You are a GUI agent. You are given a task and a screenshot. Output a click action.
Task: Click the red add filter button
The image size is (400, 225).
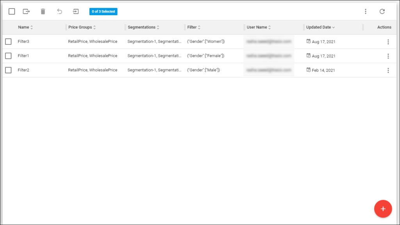pos(383,209)
